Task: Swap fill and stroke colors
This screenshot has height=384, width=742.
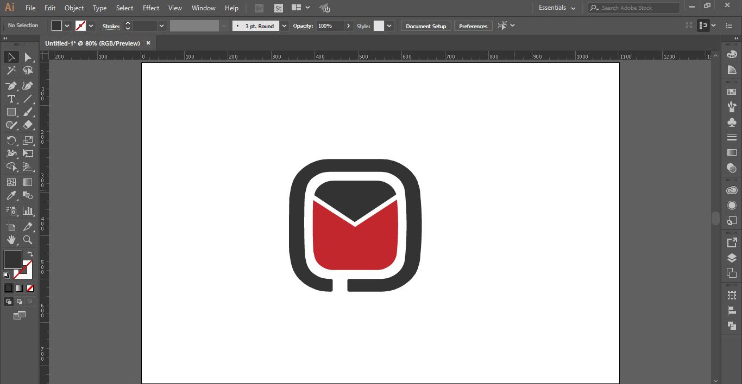Action: tap(30, 254)
